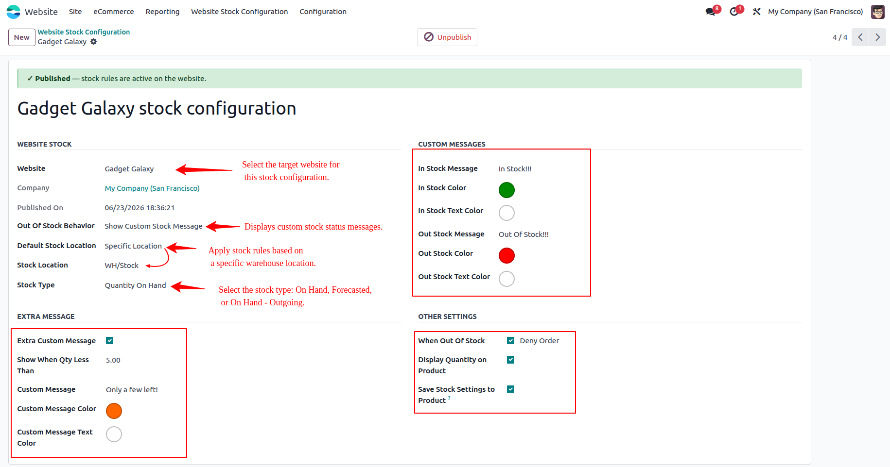890x467 pixels.
Task: Open the My Company (San Francisco) field link
Action: tap(152, 188)
